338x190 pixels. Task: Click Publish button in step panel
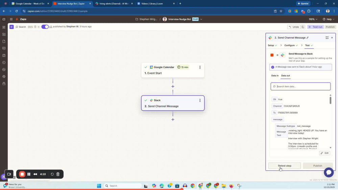point(317,166)
